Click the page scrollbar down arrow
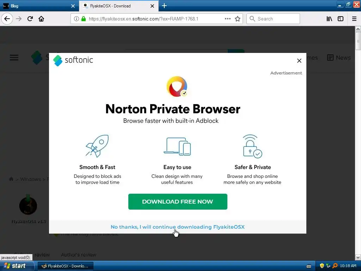 (358, 257)
